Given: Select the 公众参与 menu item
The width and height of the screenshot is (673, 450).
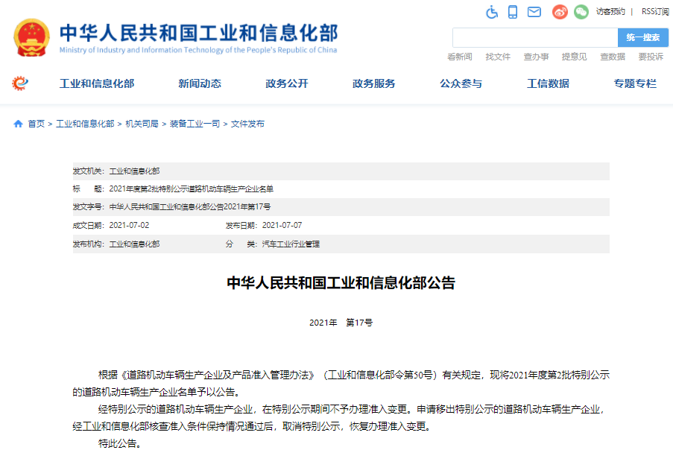Looking at the screenshot, I should coord(461,83).
